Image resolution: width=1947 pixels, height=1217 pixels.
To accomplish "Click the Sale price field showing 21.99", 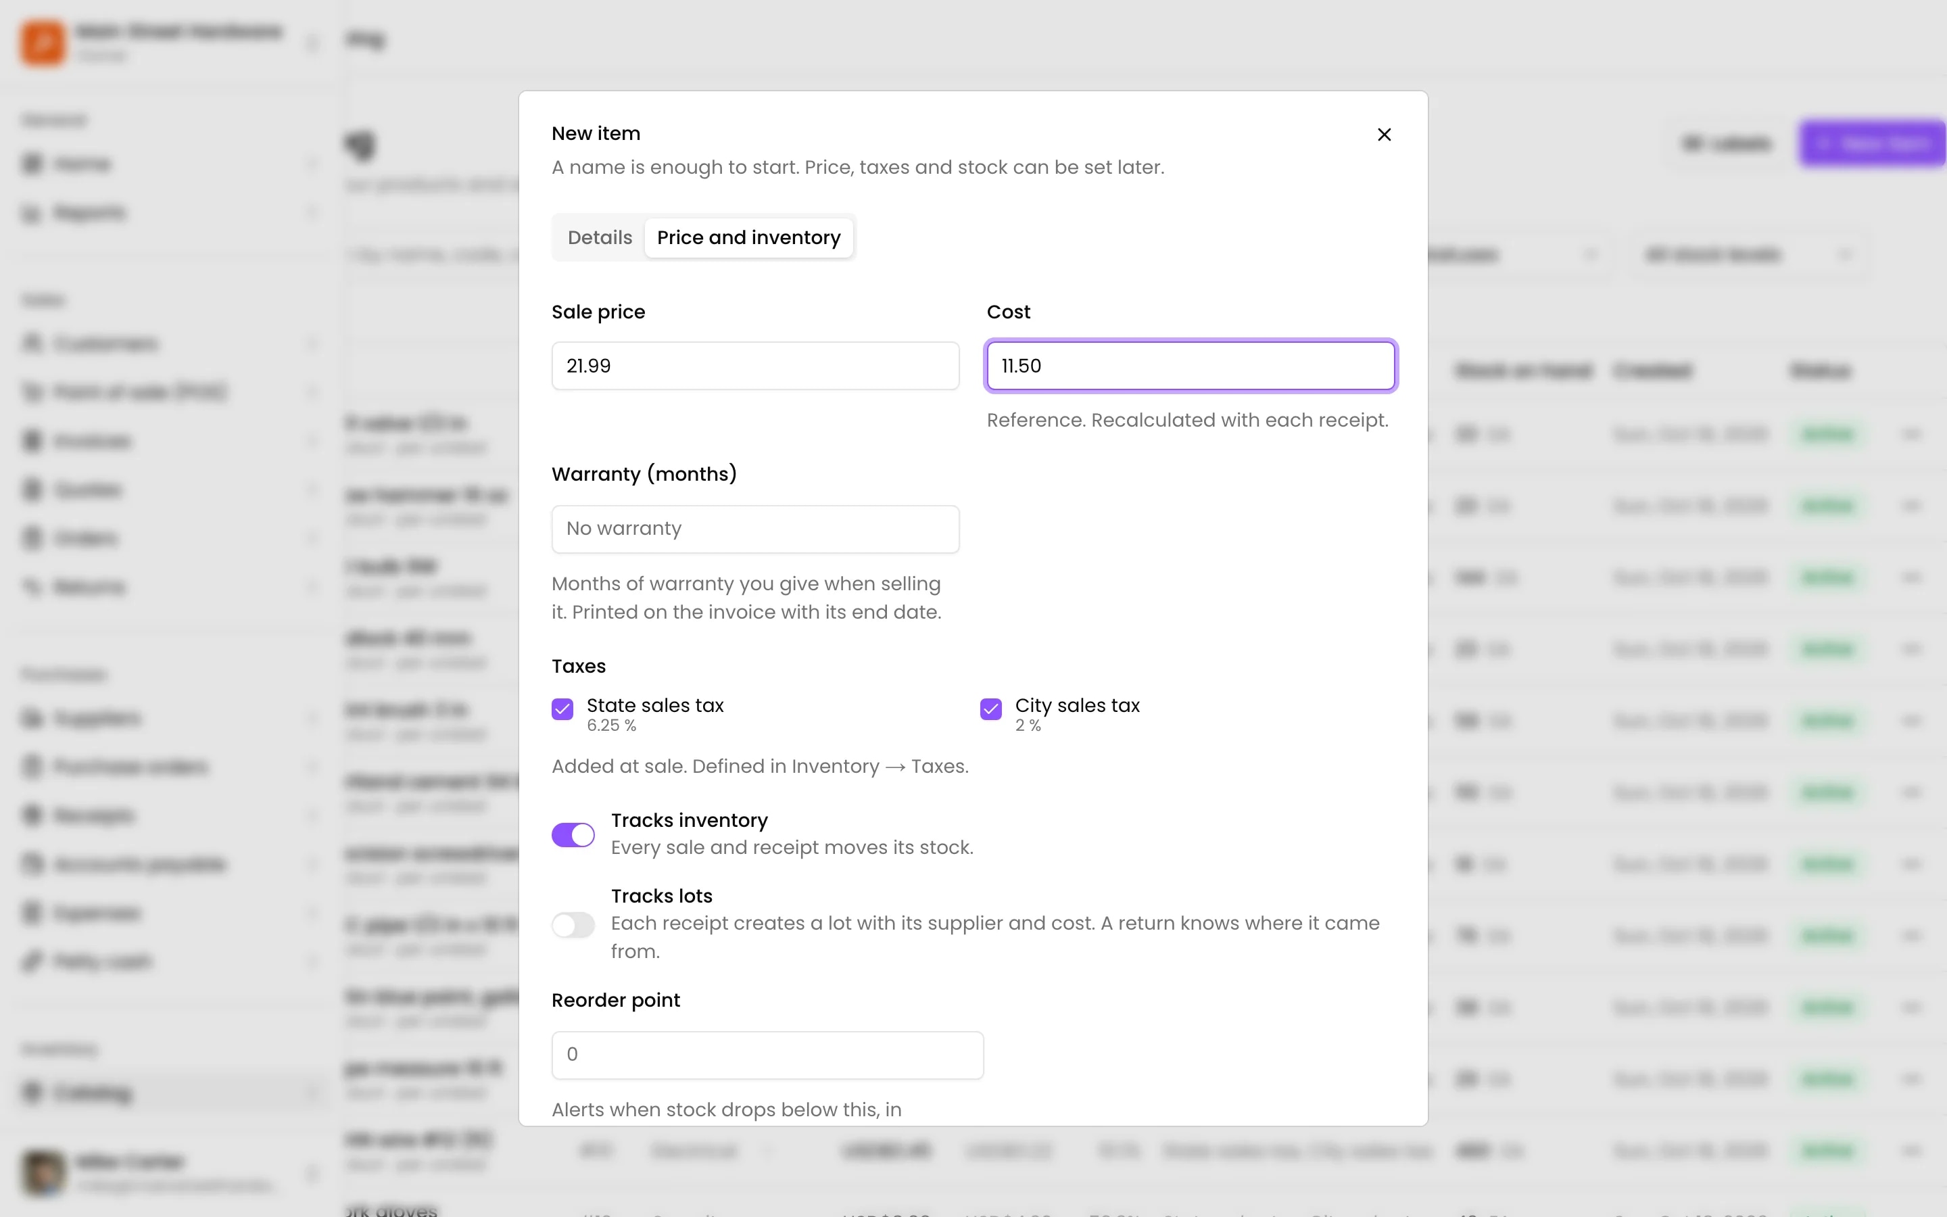I will click(x=754, y=366).
